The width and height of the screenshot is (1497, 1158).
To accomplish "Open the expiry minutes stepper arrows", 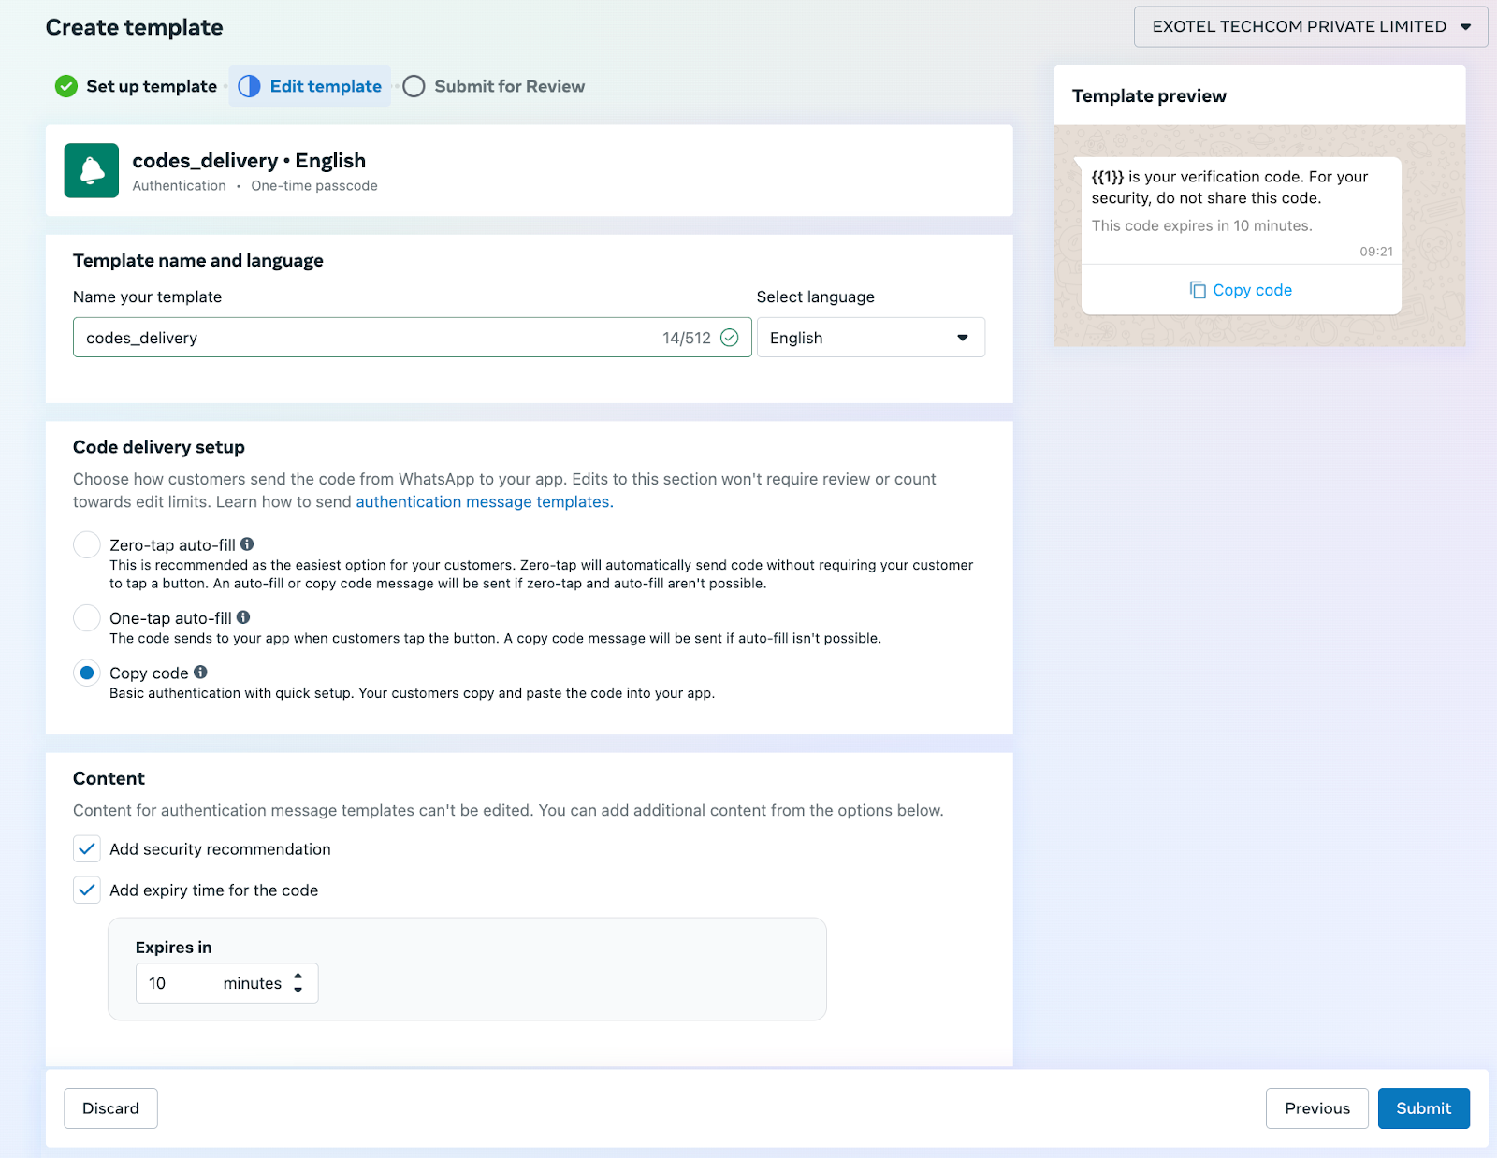I will pyautogui.click(x=298, y=983).
